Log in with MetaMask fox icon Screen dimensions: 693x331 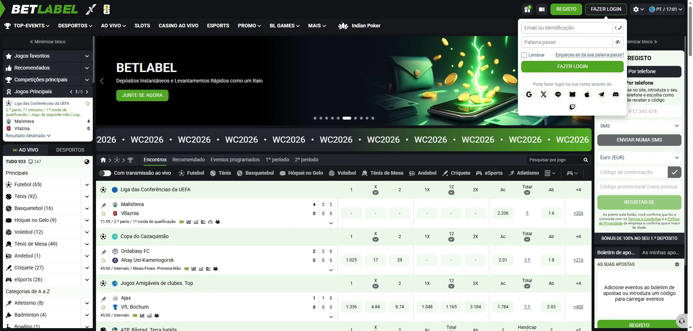pyautogui.click(x=572, y=94)
